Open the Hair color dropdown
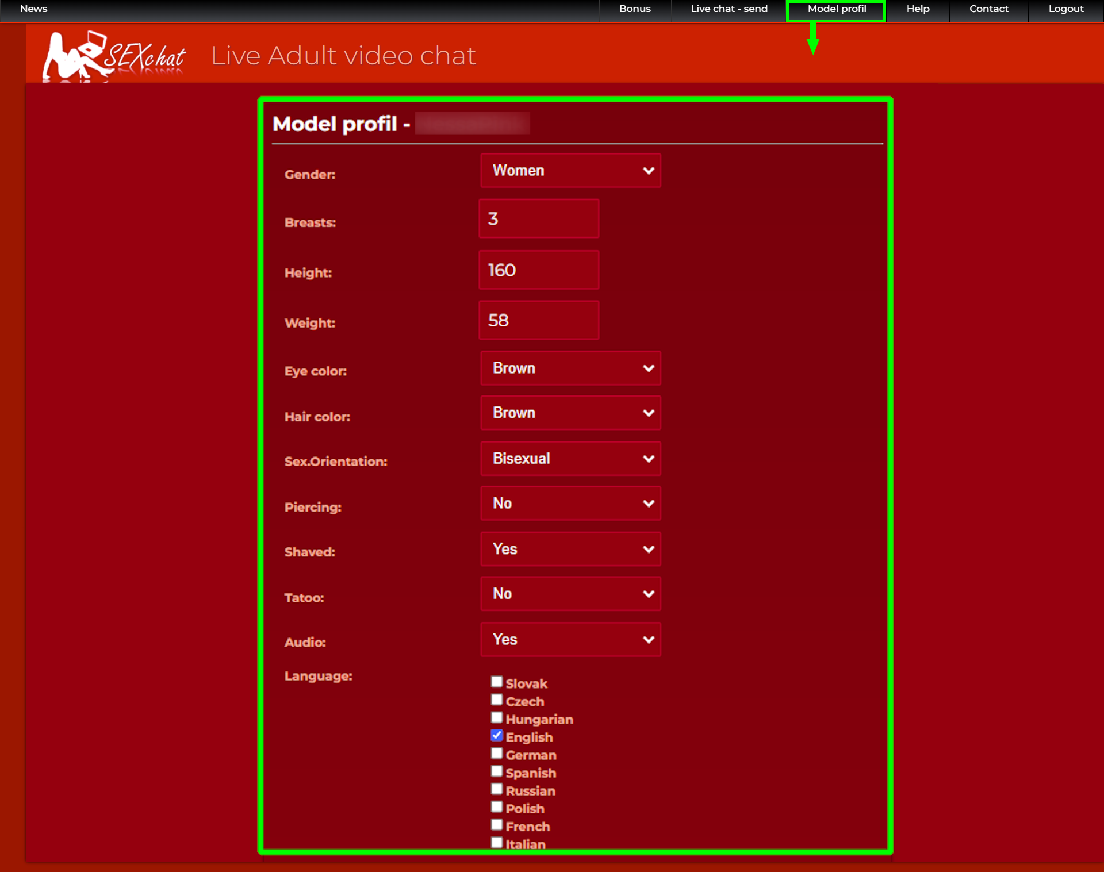This screenshot has height=872, width=1104. [x=570, y=413]
